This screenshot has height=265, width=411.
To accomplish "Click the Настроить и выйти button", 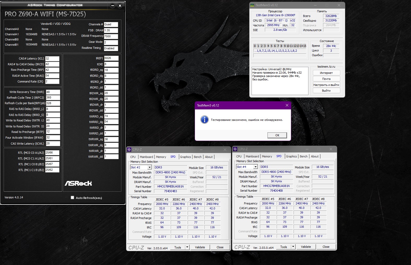I will (326, 85).
